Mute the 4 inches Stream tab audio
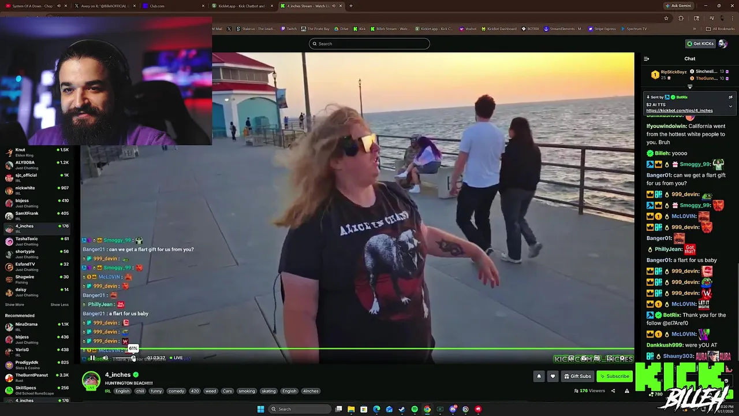This screenshot has width=739, height=416. [x=333, y=6]
